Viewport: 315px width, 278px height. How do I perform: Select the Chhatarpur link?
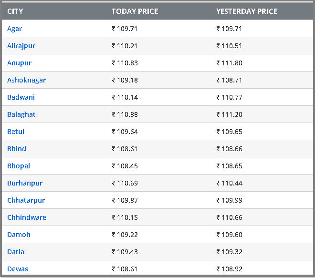[26, 200]
